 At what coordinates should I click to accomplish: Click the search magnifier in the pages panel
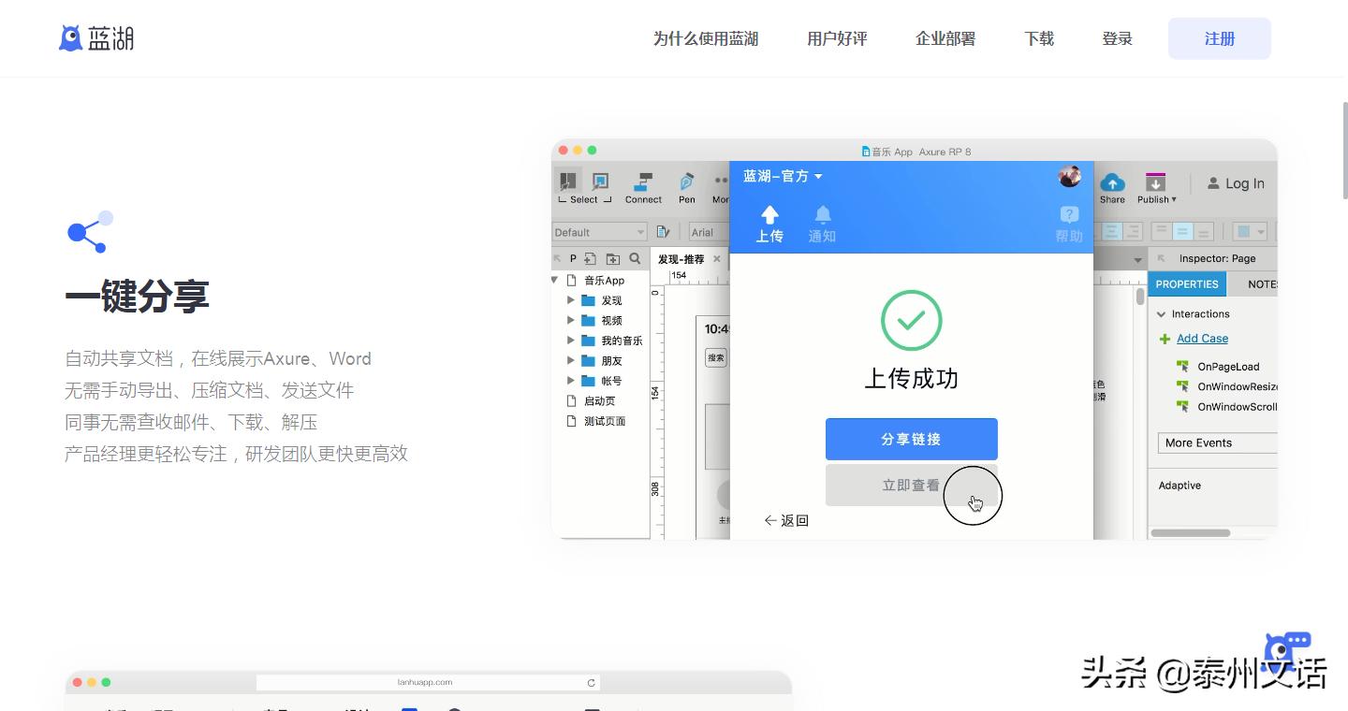[636, 257]
